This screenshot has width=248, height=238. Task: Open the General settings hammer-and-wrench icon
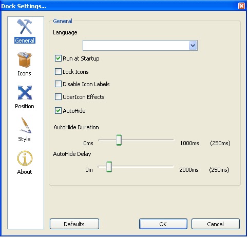pos(25,27)
